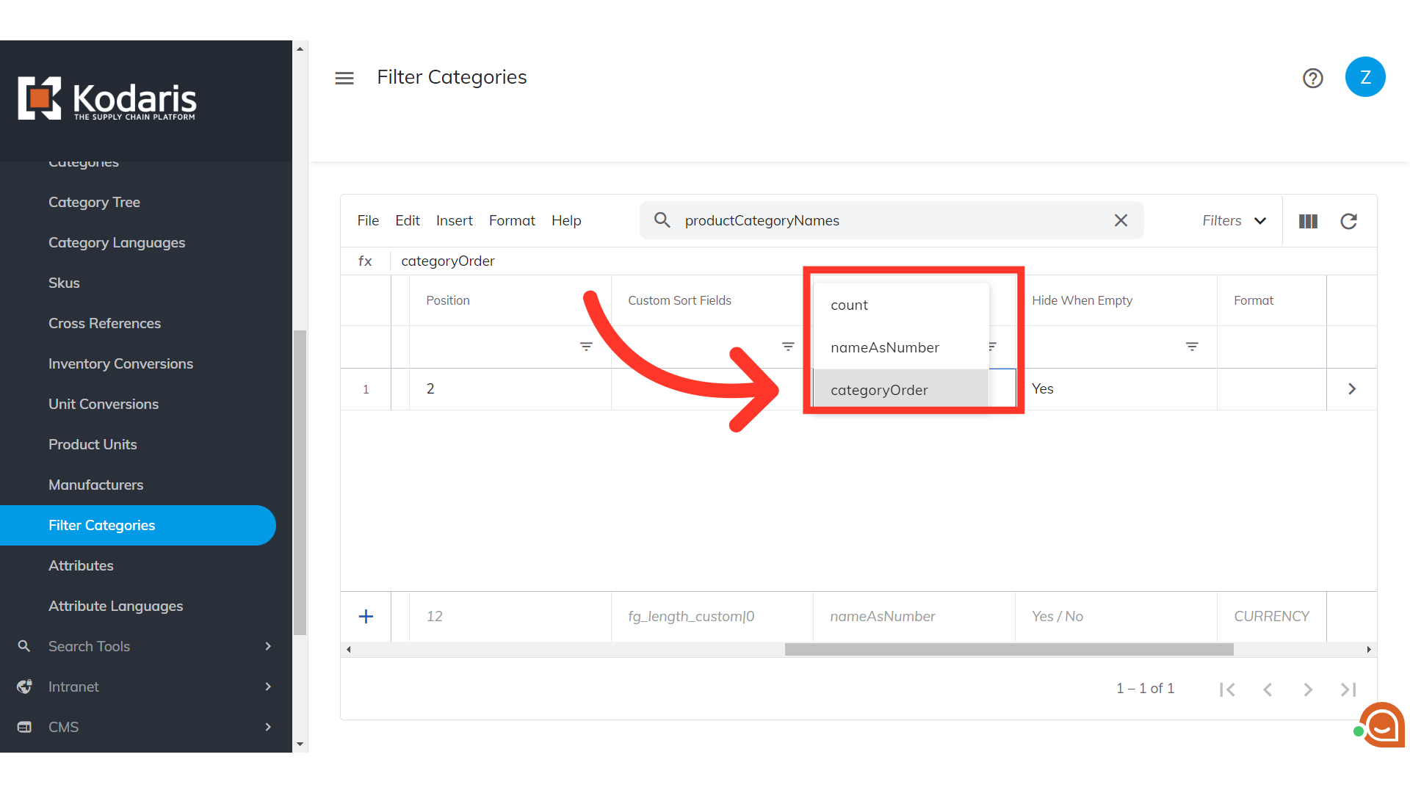Open Position column filter icon
Viewport: 1410px width, 793px height.
tap(586, 347)
